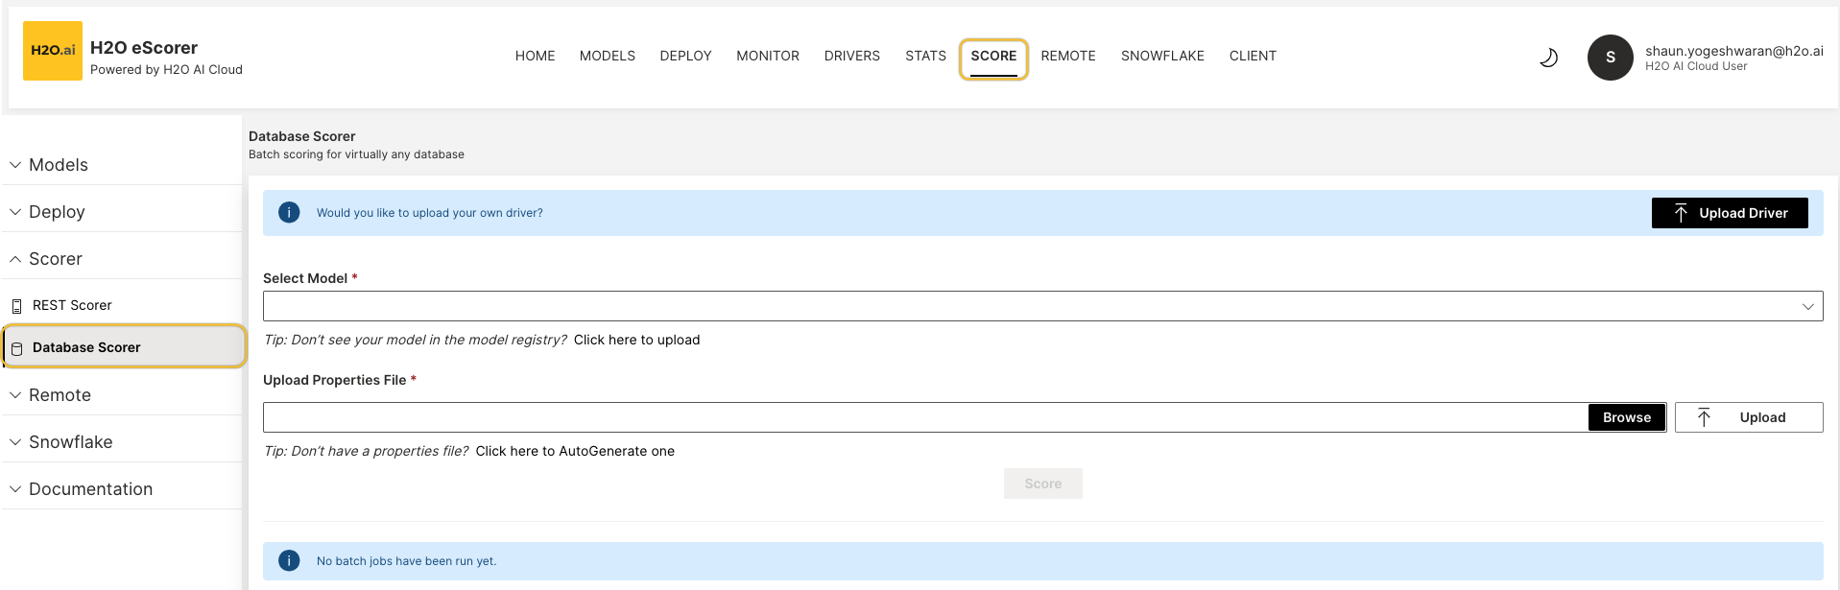
Task: Open the Select Model dropdown
Action: (x=1042, y=307)
